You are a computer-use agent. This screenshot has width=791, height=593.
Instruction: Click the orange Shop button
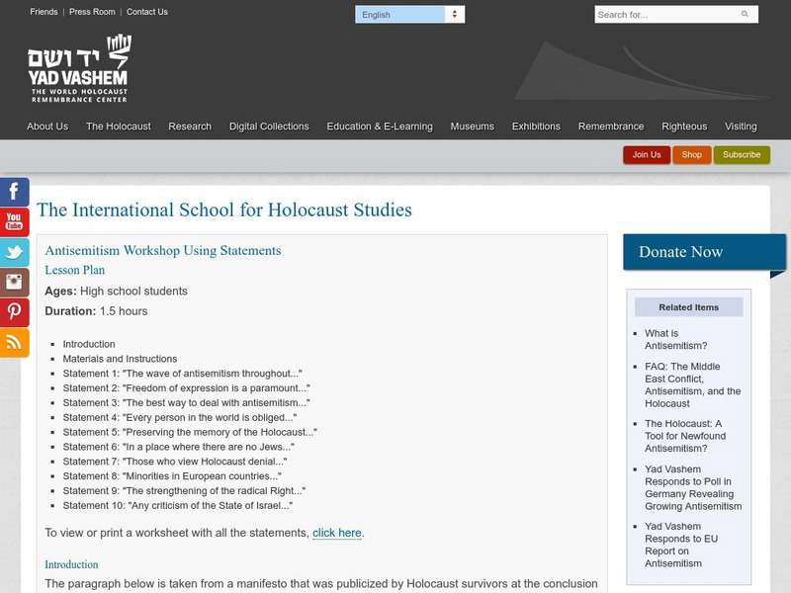691,155
